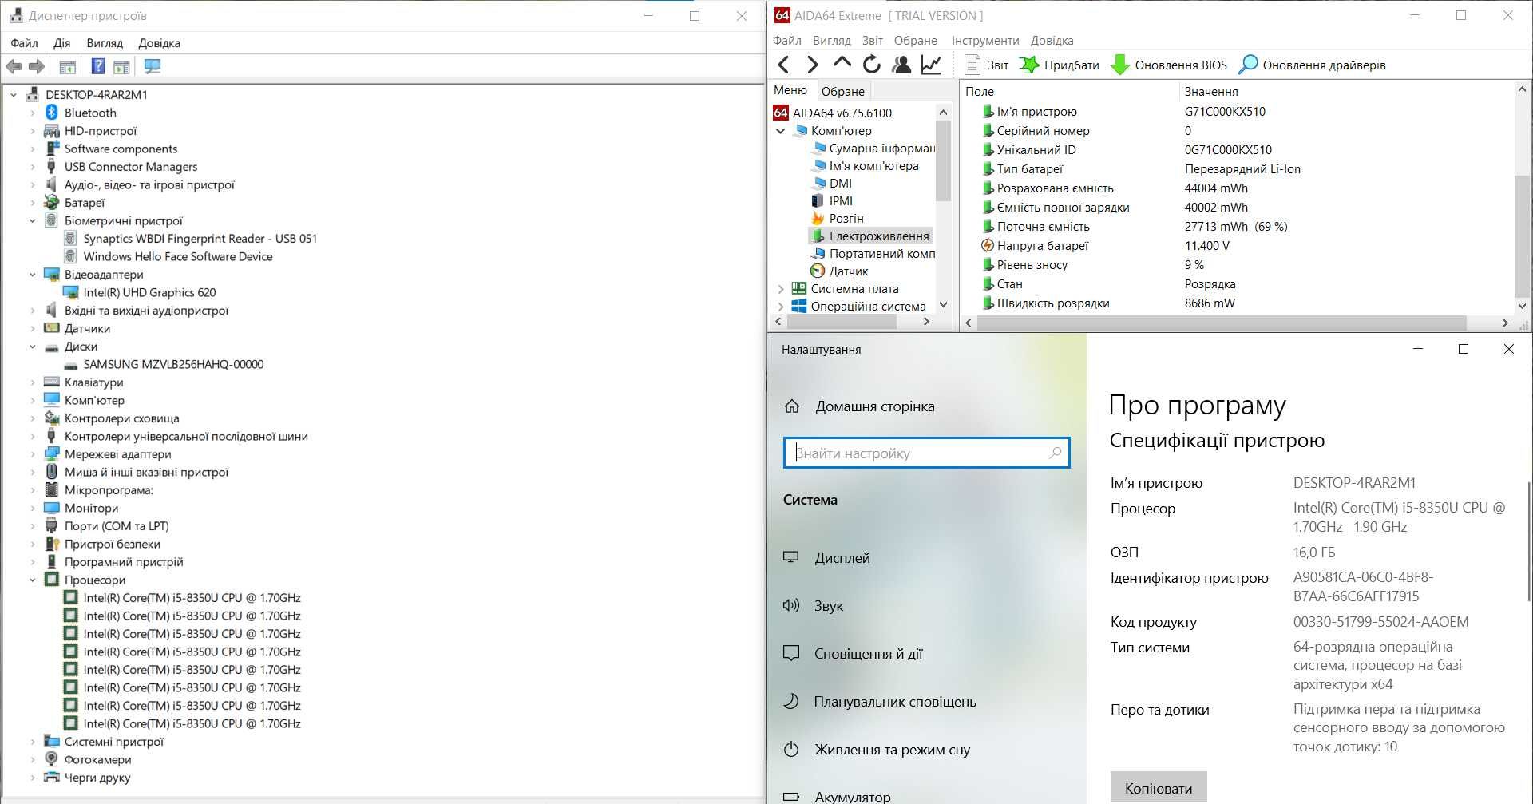1533x804 pixels.
Task: Click the Forward arrow in Device Manager toolbar
Action: click(36, 67)
